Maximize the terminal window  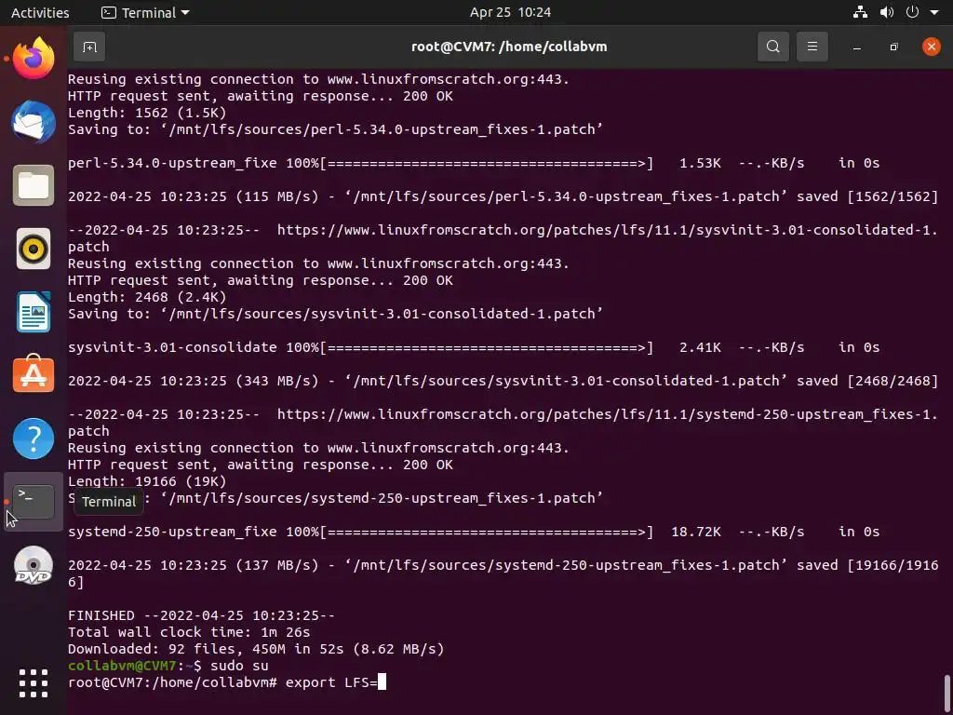[x=894, y=47]
